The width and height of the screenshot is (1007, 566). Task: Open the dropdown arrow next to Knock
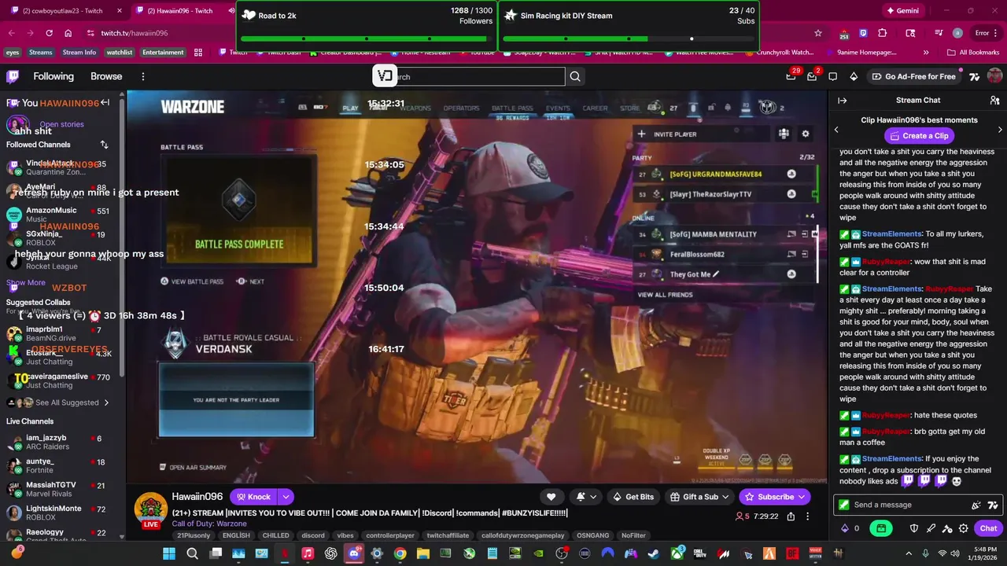[x=286, y=497]
